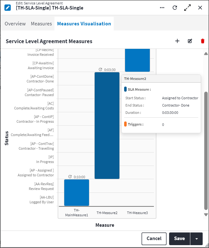Expand the Save dropdown arrow
The height and width of the screenshot is (248, 209).
tap(197, 238)
